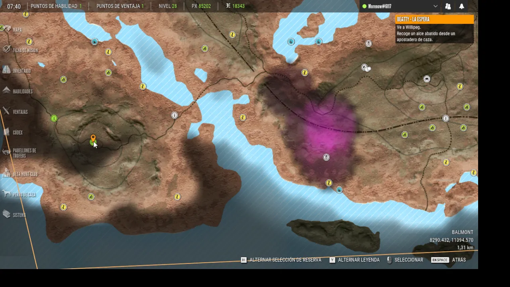The width and height of the screenshot is (510, 287).
Task: Select yellow marker beside blue southern coast marker
Action: pos(329,183)
